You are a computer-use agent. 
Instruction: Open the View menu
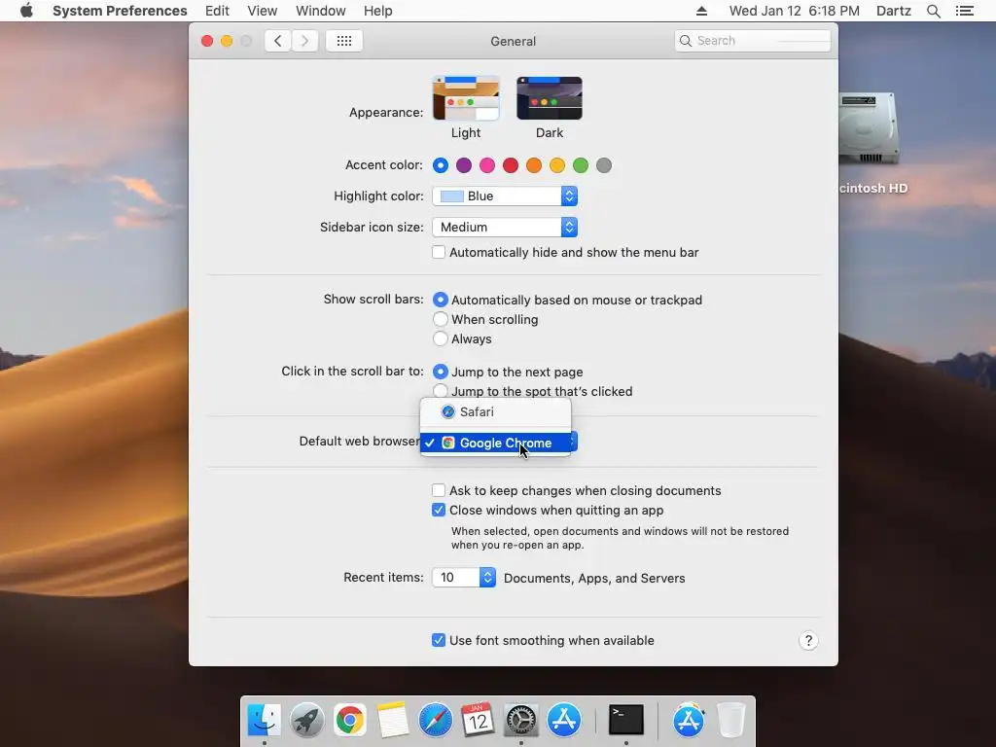263,11
